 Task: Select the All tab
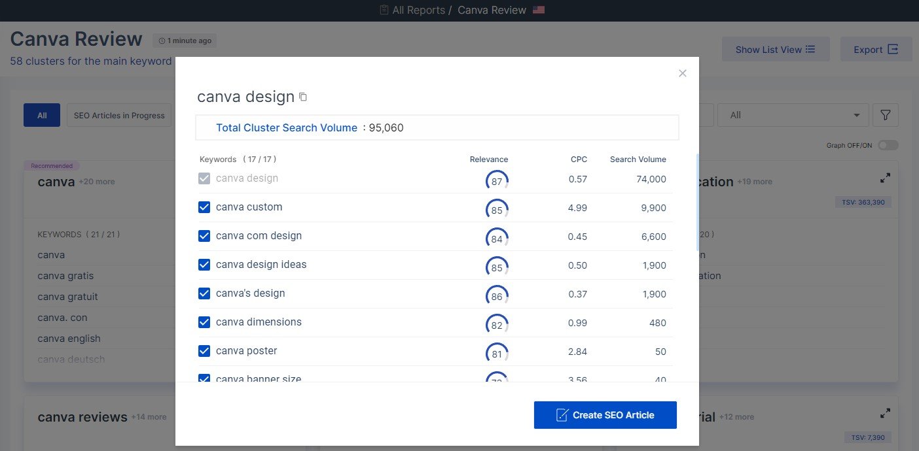click(x=42, y=115)
